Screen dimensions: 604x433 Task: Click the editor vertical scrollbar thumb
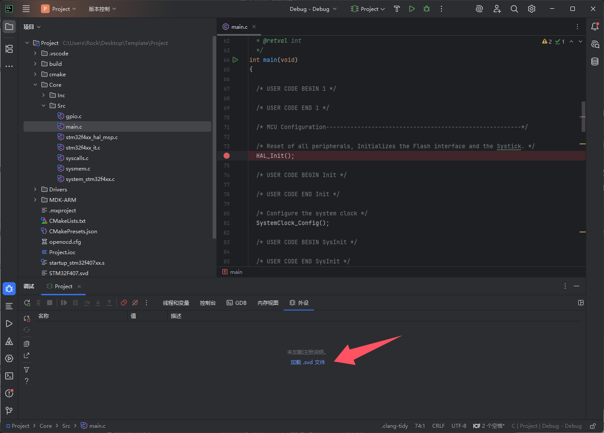584,116
